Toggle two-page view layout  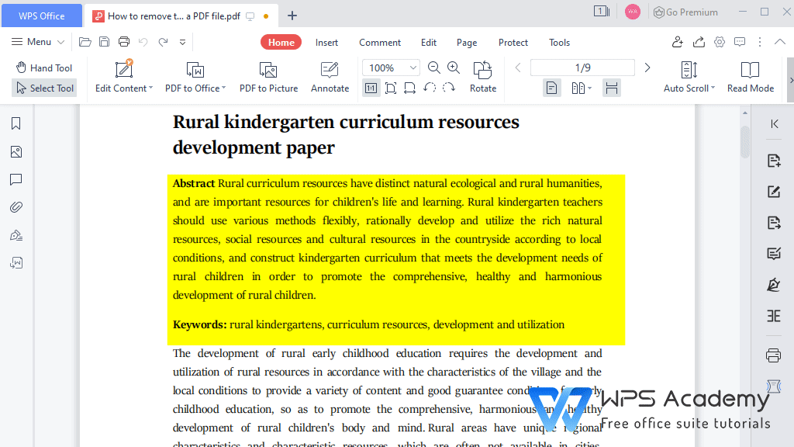tap(578, 88)
